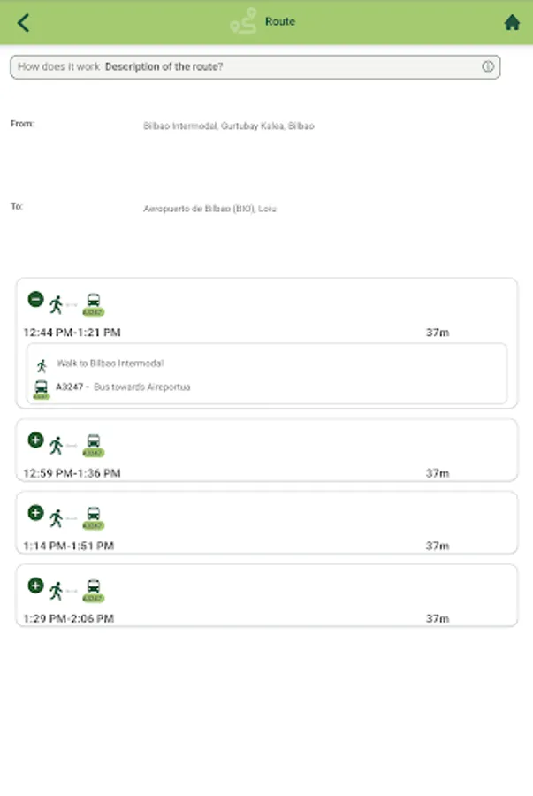Open 'Description of the route?' help
Screen dimensions: 533x796
164,67
